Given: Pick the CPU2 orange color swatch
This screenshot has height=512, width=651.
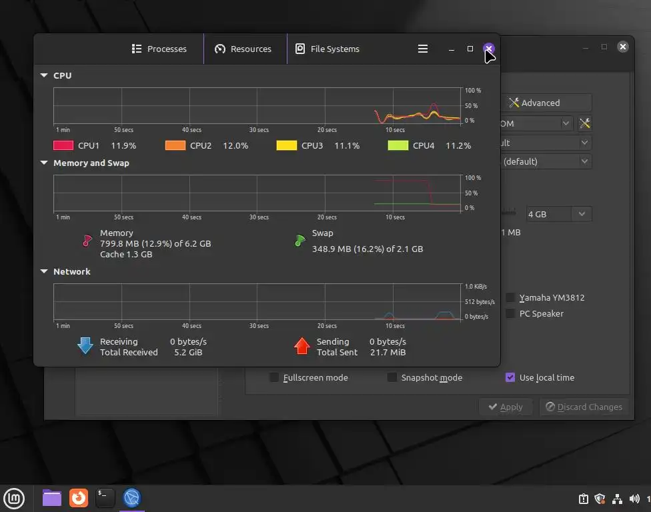Looking at the screenshot, I should 175,145.
